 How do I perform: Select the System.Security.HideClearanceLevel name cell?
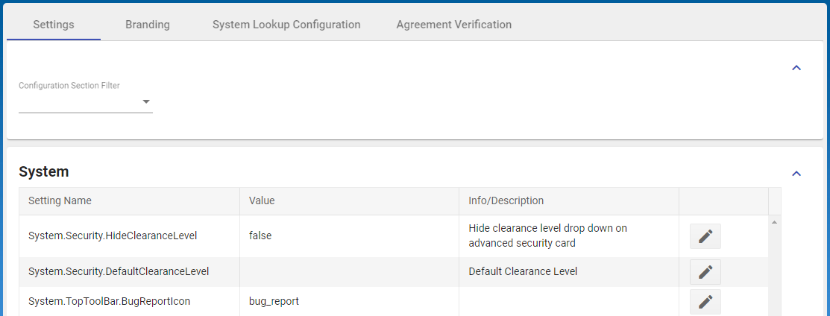112,236
